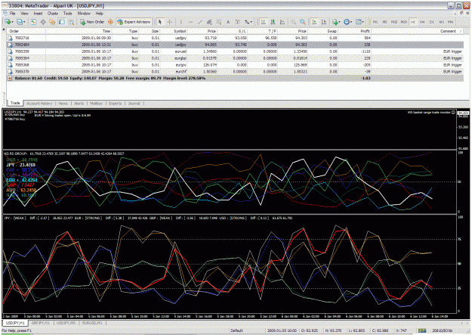The image size is (472, 335).
Task: Toggle chart shift from right border
Action: pyautogui.click(x=324, y=22)
